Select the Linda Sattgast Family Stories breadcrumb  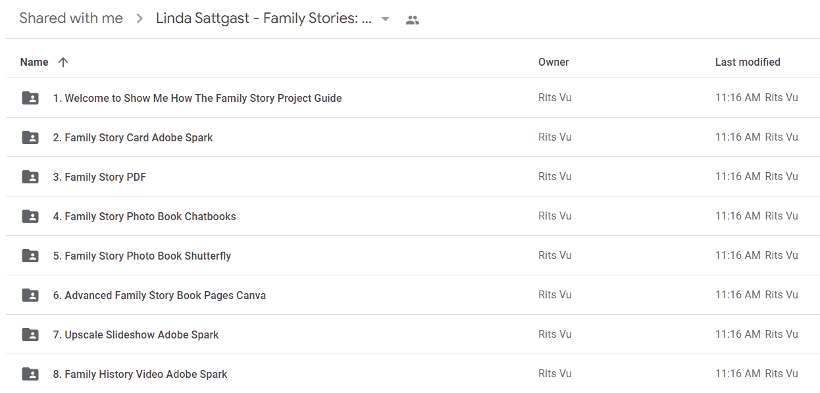click(264, 18)
